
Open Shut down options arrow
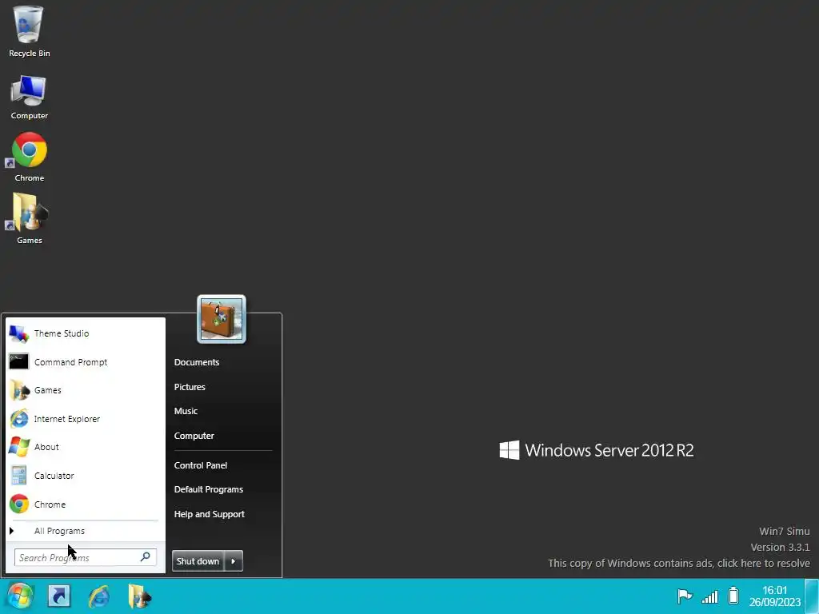234,561
